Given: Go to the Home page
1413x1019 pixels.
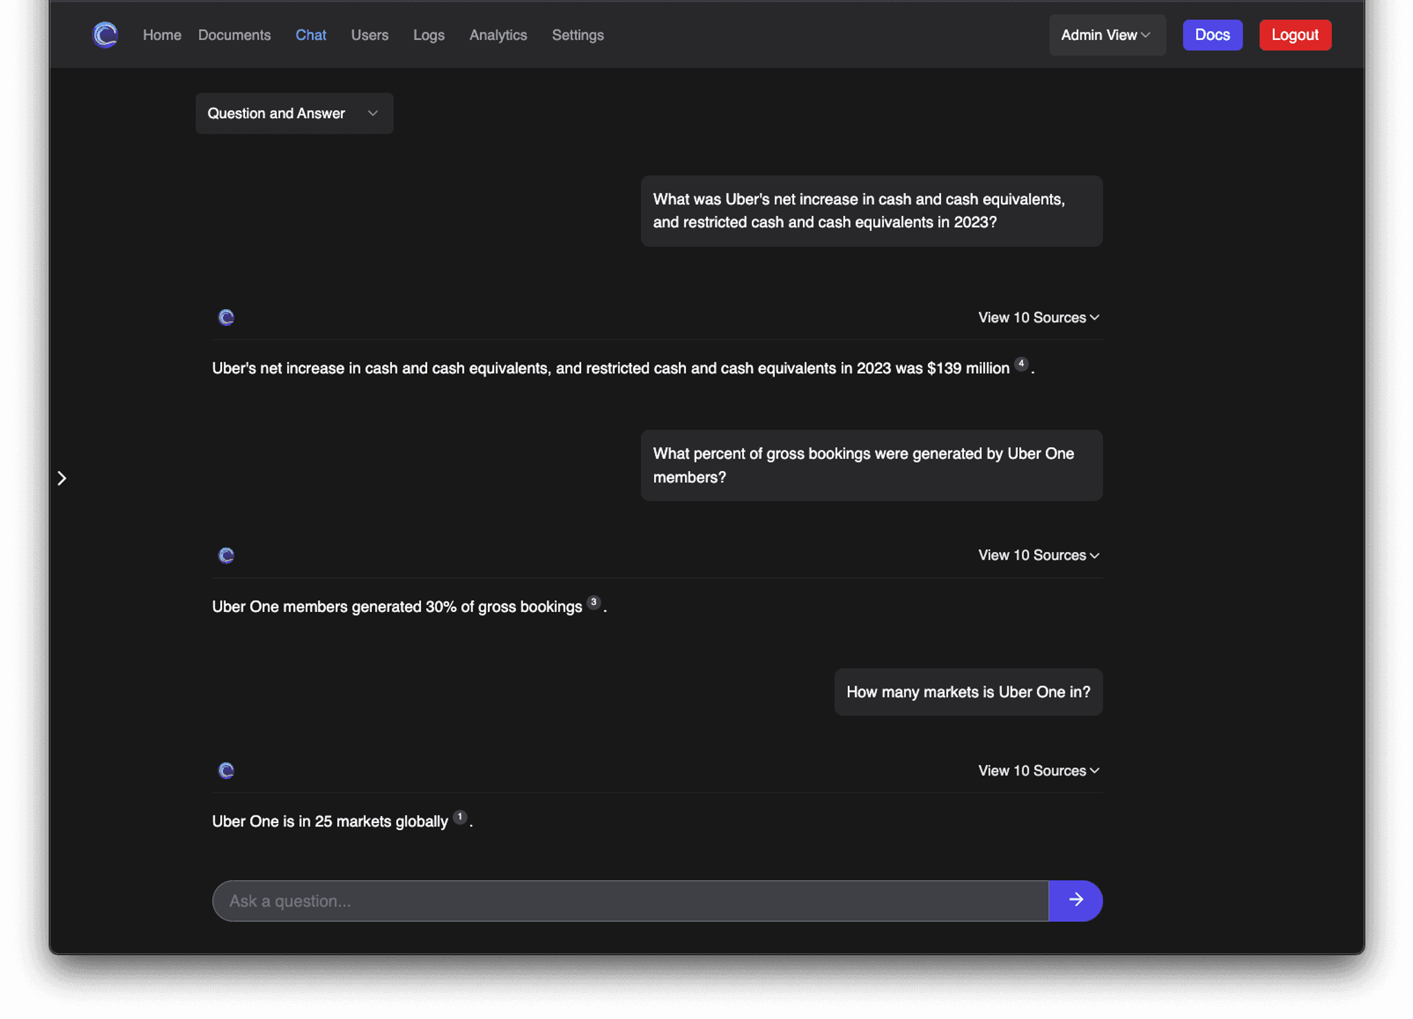Looking at the screenshot, I should tap(162, 35).
